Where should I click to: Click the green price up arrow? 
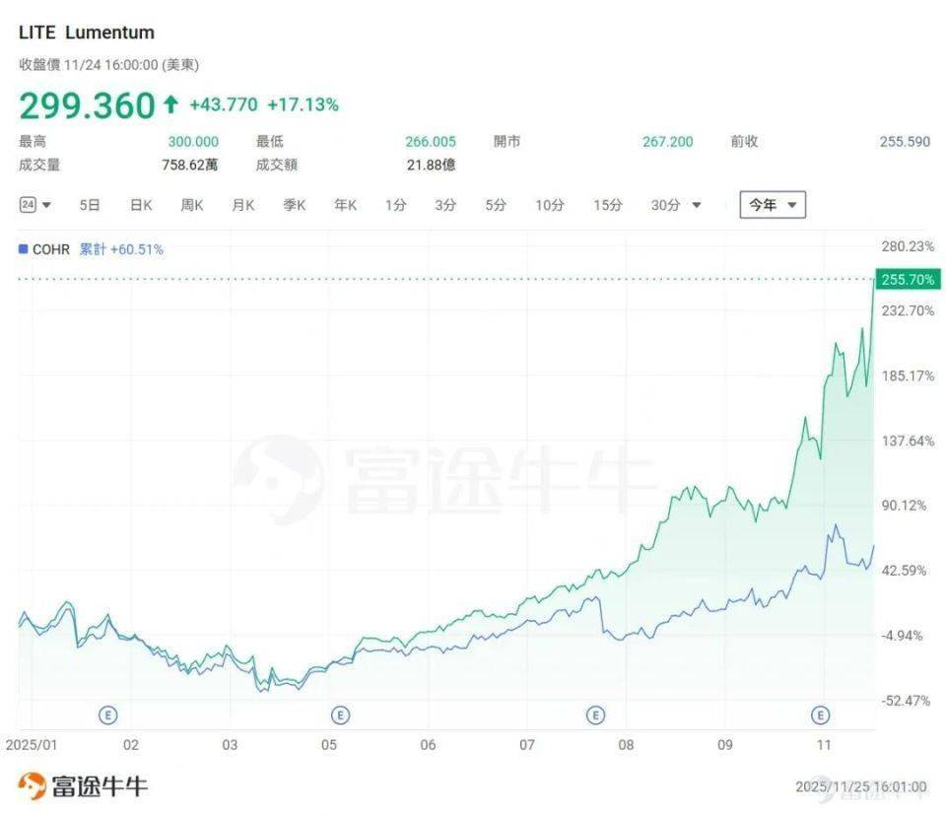coord(171,104)
